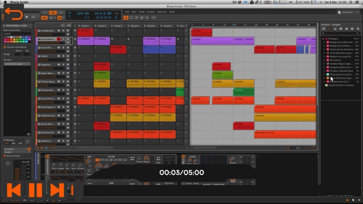Open Spotlight search in menu bar
This screenshot has height=204, width=363.
(351, 2)
